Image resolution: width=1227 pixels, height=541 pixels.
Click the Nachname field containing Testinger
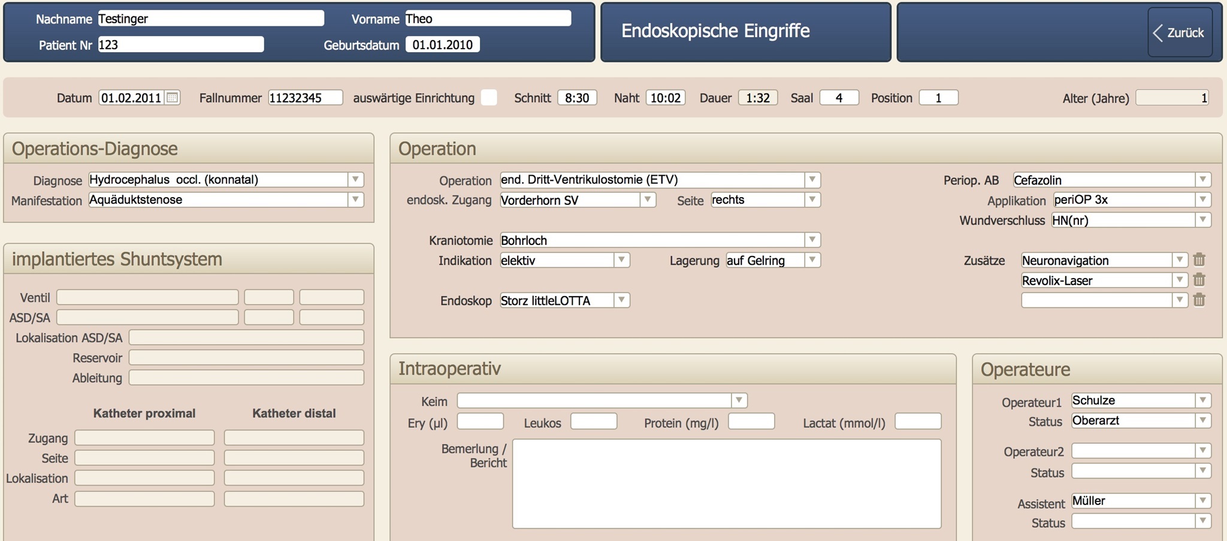click(x=211, y=19)
